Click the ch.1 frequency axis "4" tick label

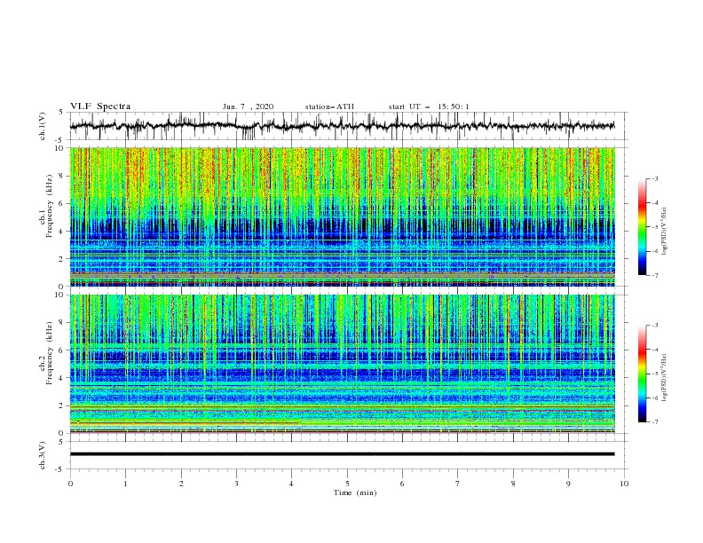pos(62,232)
